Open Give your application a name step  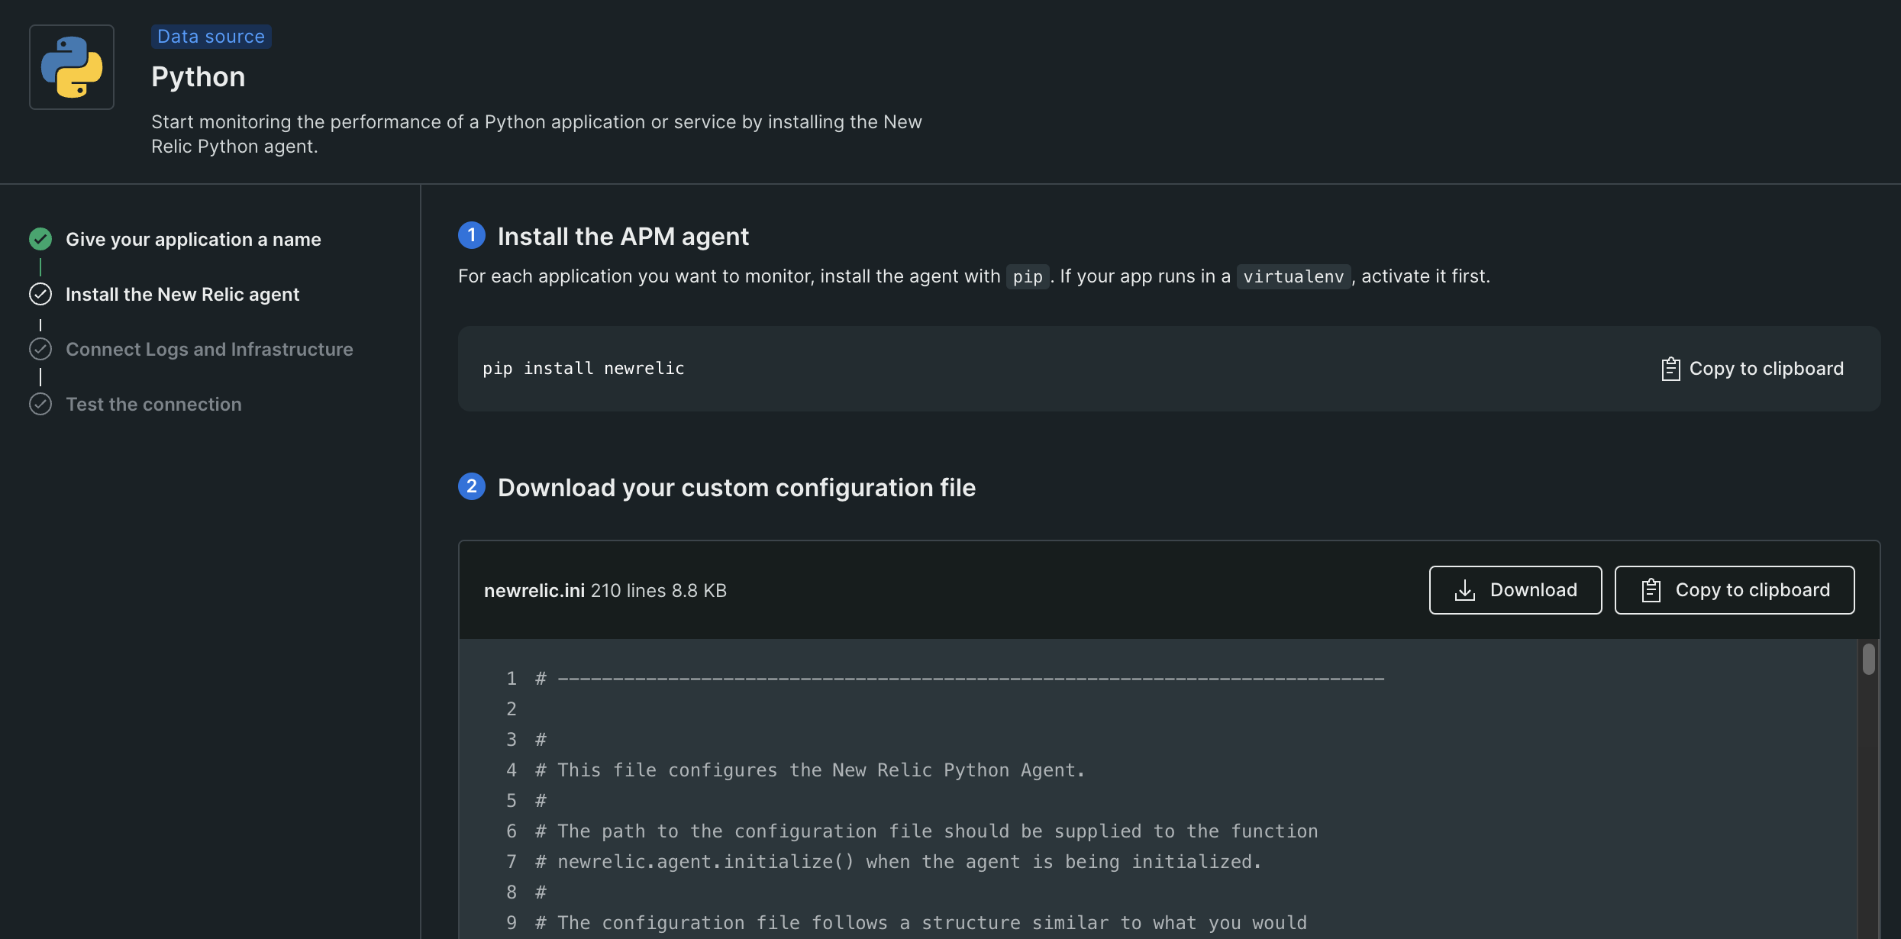point(193,239)
